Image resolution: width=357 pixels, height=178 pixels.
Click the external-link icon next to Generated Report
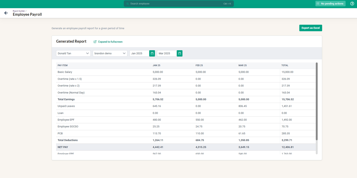pos(95,42)
